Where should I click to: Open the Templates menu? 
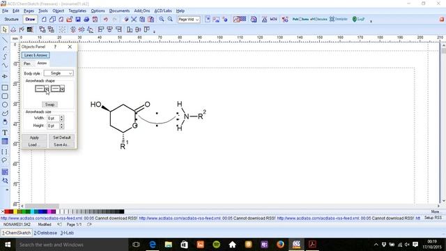(77, 11)
